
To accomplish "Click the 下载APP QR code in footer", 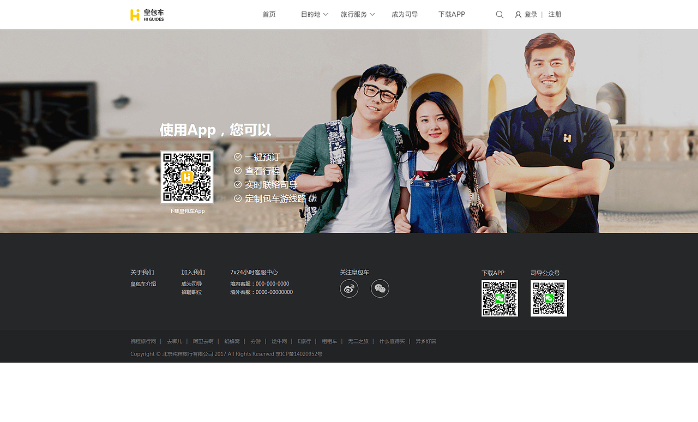I will click(500, 298).
